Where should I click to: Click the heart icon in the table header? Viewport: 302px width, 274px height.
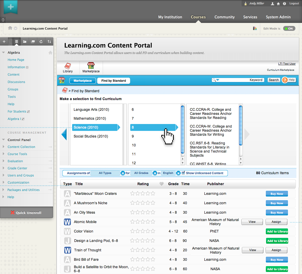click(x=162, y=184)
